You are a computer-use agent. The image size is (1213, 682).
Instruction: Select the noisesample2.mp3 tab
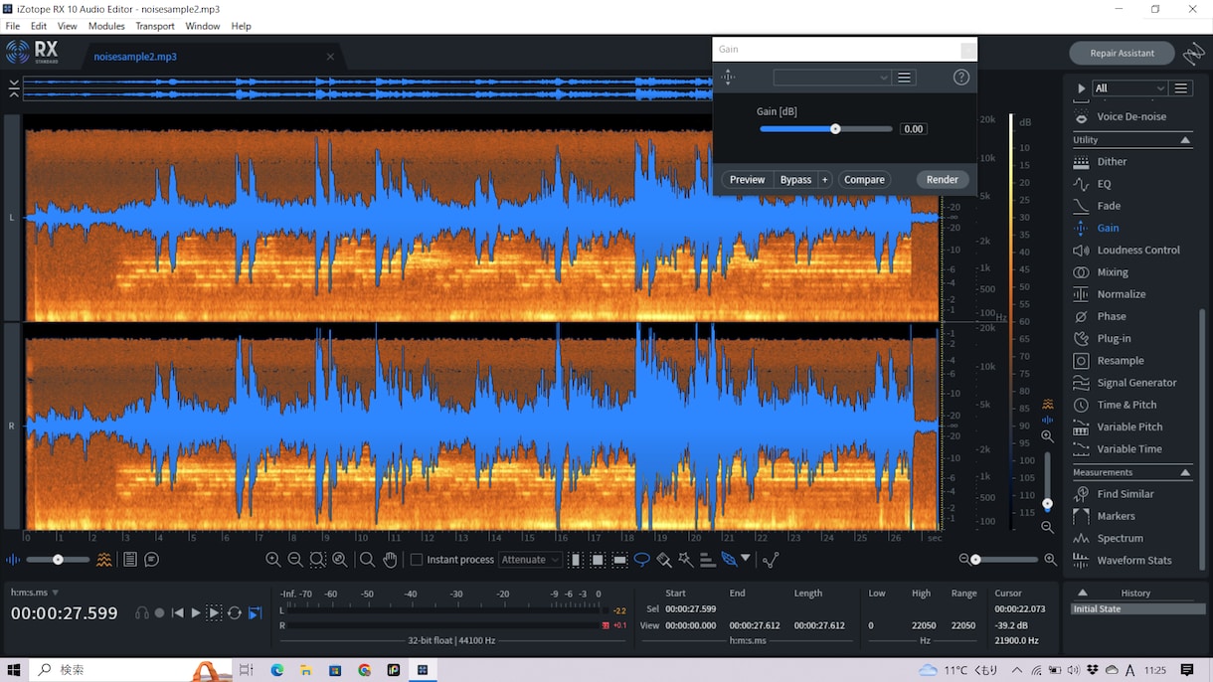pos(135,57)
